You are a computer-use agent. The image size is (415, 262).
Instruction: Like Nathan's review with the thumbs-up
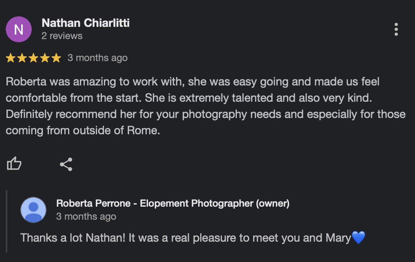(x=14, y=164)
